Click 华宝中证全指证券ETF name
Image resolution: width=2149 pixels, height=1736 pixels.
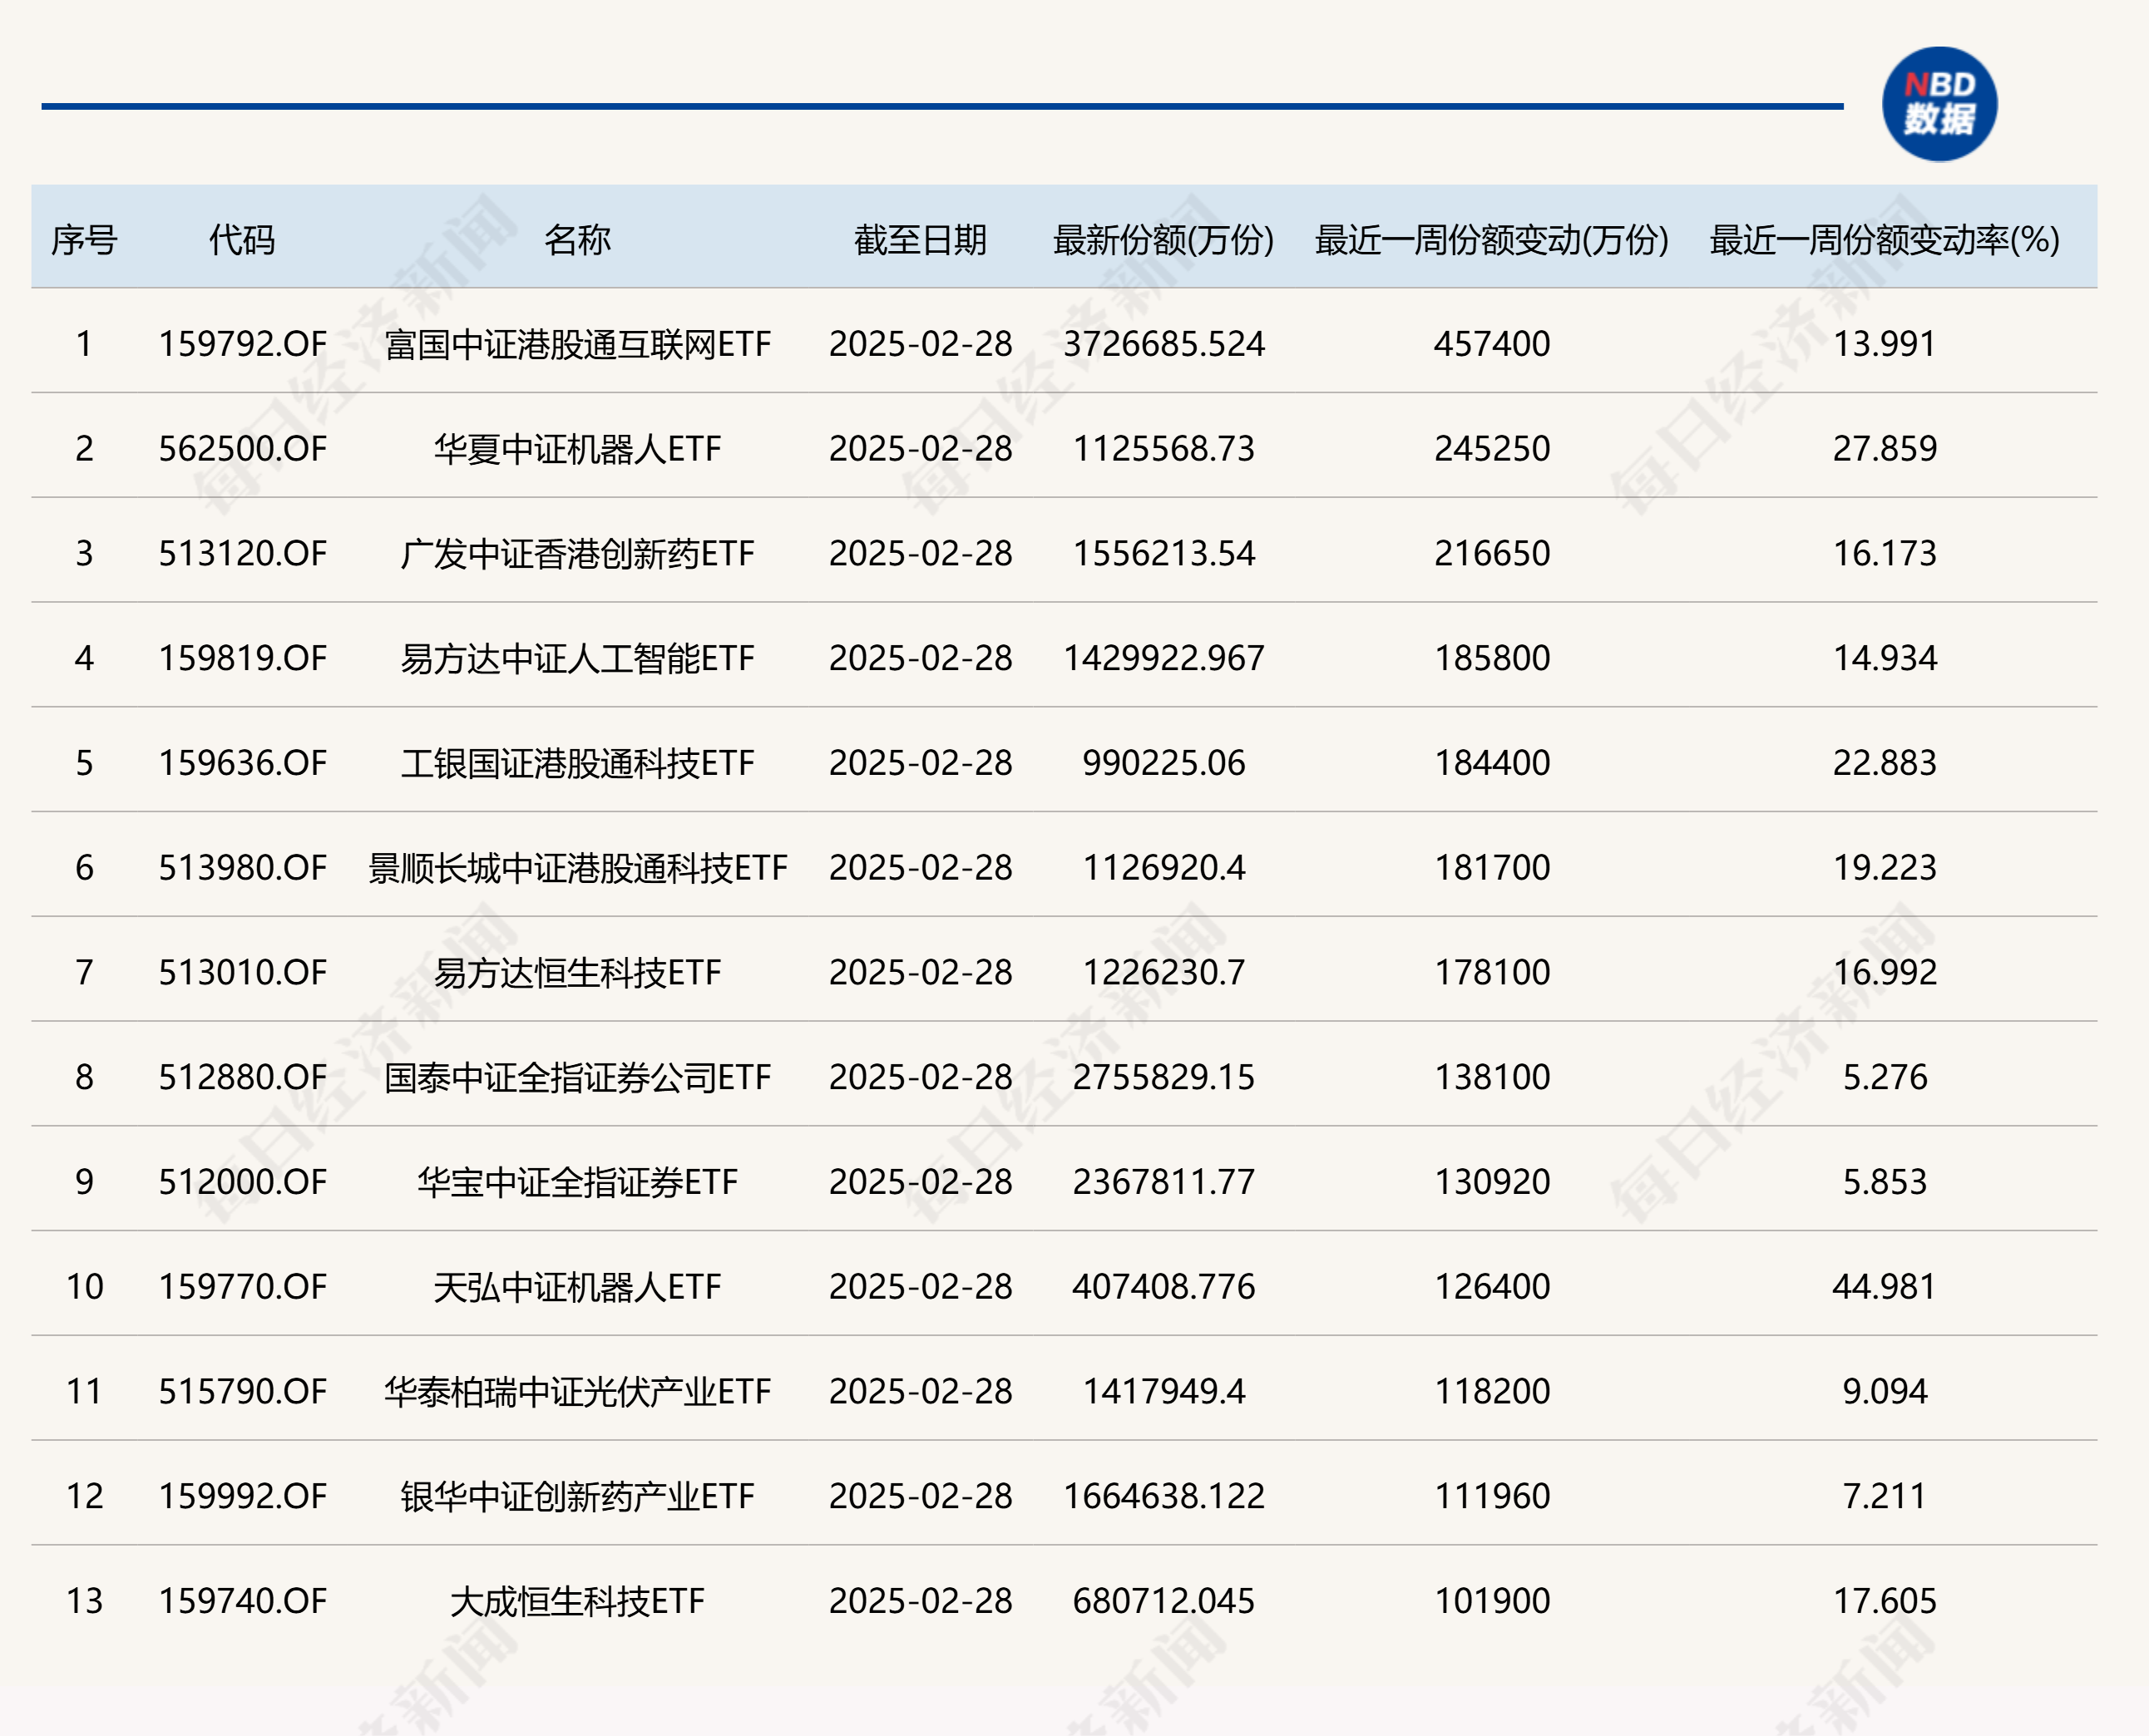coord(577,1184)
